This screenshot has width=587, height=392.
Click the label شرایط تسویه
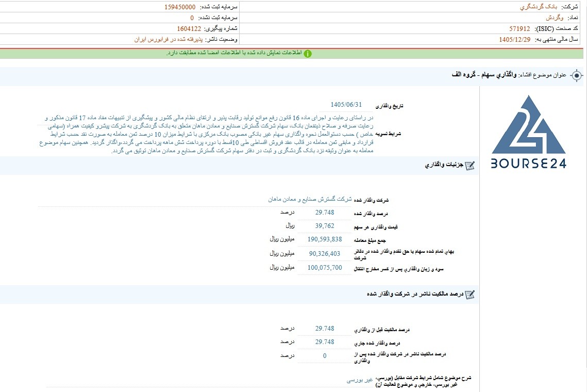pyautogui.click(x=388, y=134)
